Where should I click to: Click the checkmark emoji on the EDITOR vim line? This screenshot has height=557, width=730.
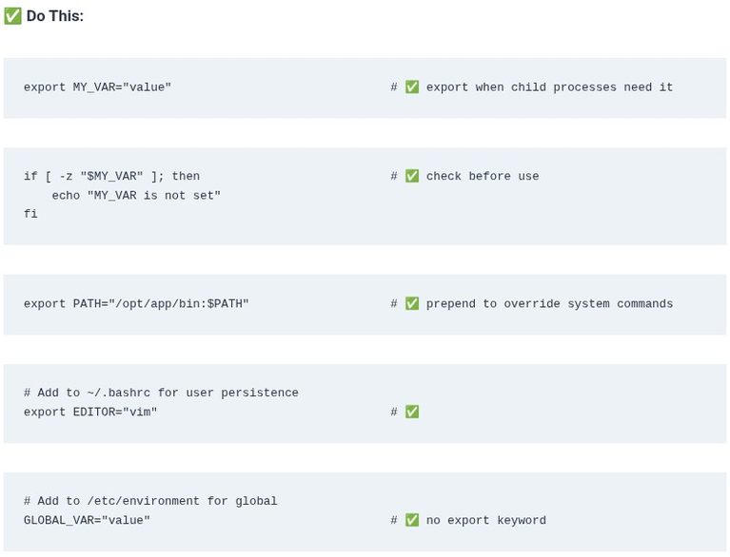pos(412,412)
